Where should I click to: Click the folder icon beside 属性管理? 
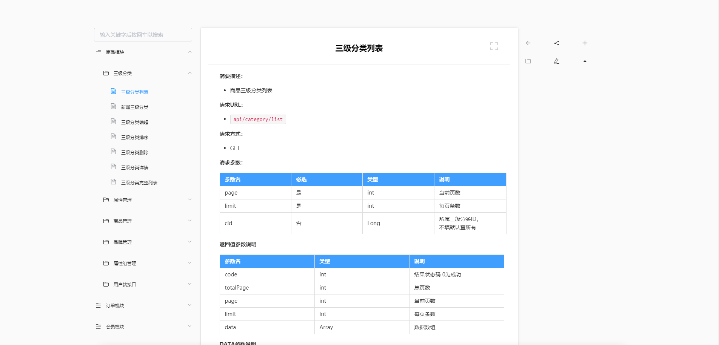point(106,200)
